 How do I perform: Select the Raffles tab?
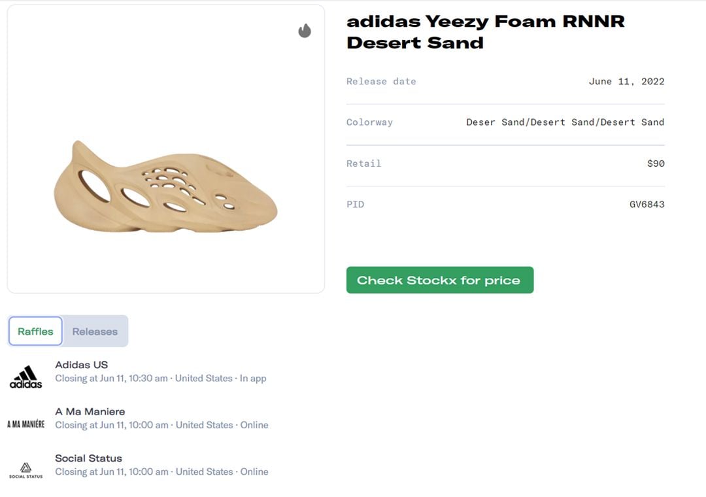tap(35, 331)
